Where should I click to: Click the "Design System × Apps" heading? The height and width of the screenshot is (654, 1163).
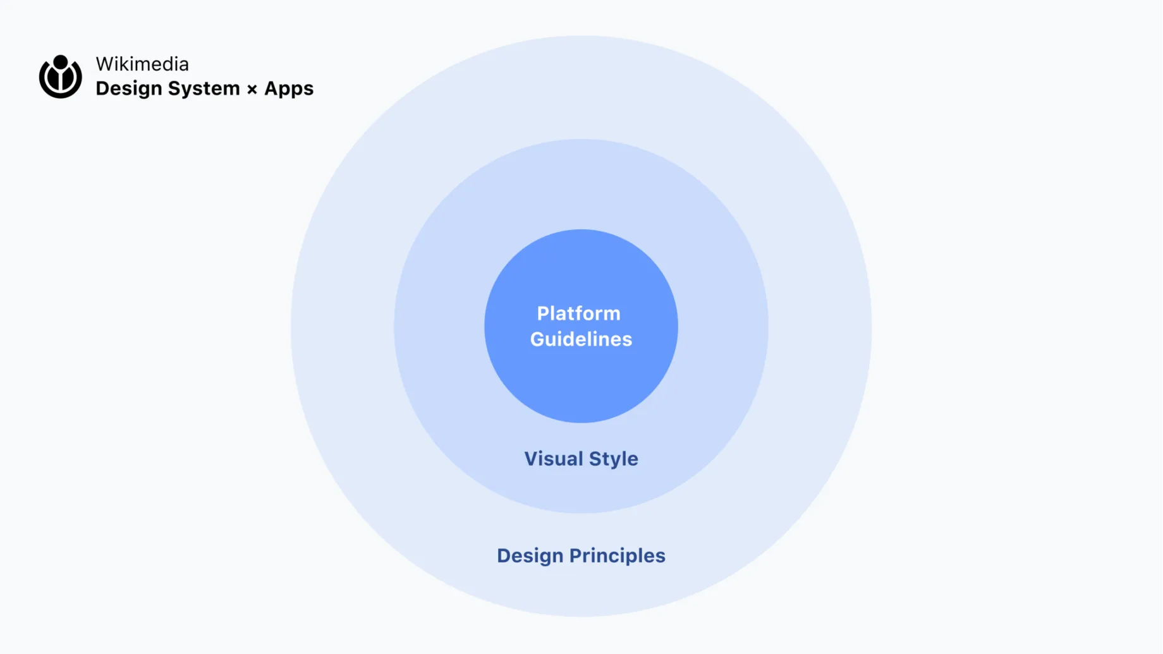(x=204, y=88)
